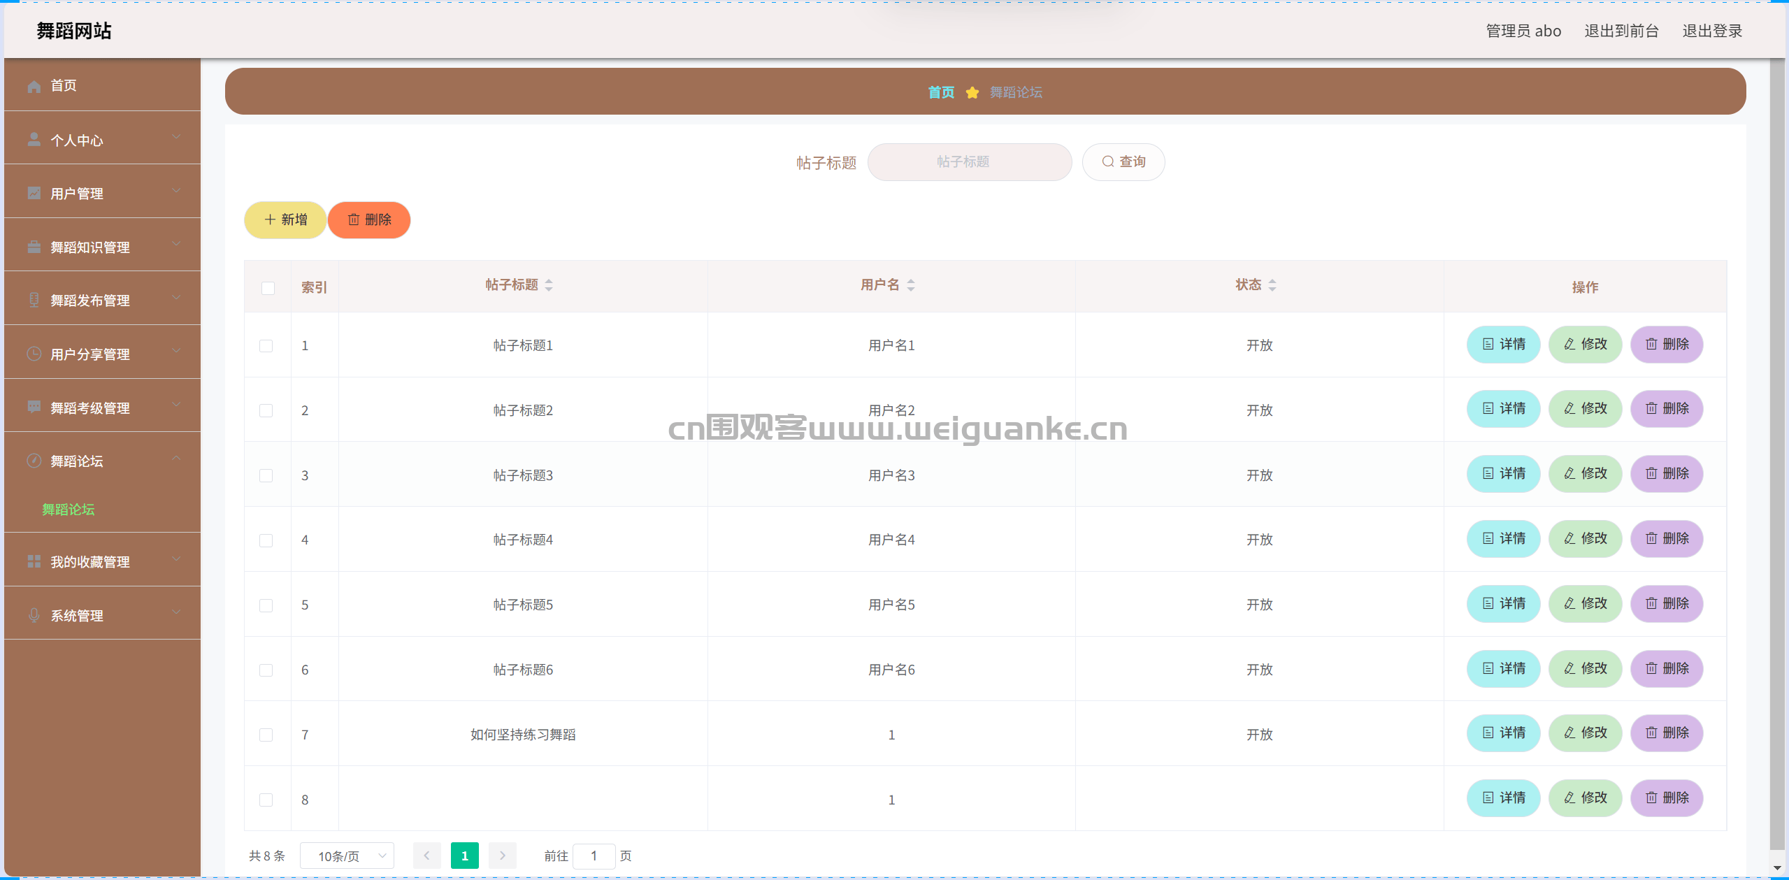Select 首页 in the sidebar menu

coord(102,85)
